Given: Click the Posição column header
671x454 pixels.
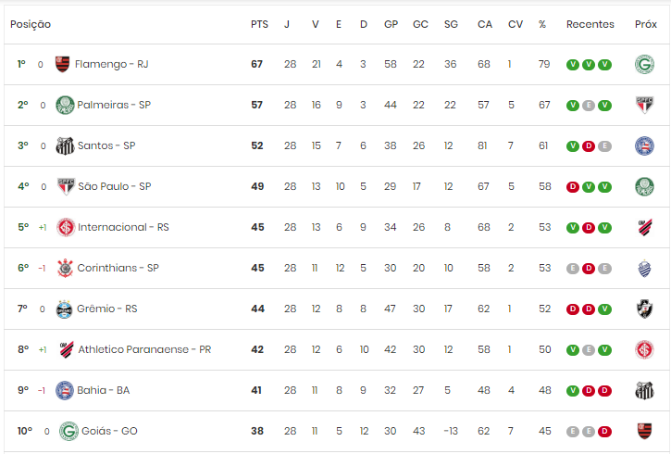Looking at the screenshot, I should [31, 24].
